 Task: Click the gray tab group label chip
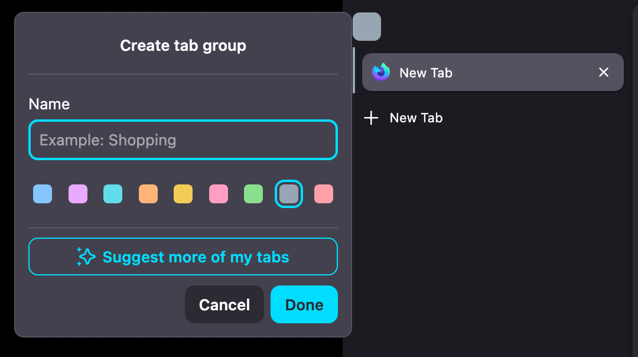tap(367, 27)
